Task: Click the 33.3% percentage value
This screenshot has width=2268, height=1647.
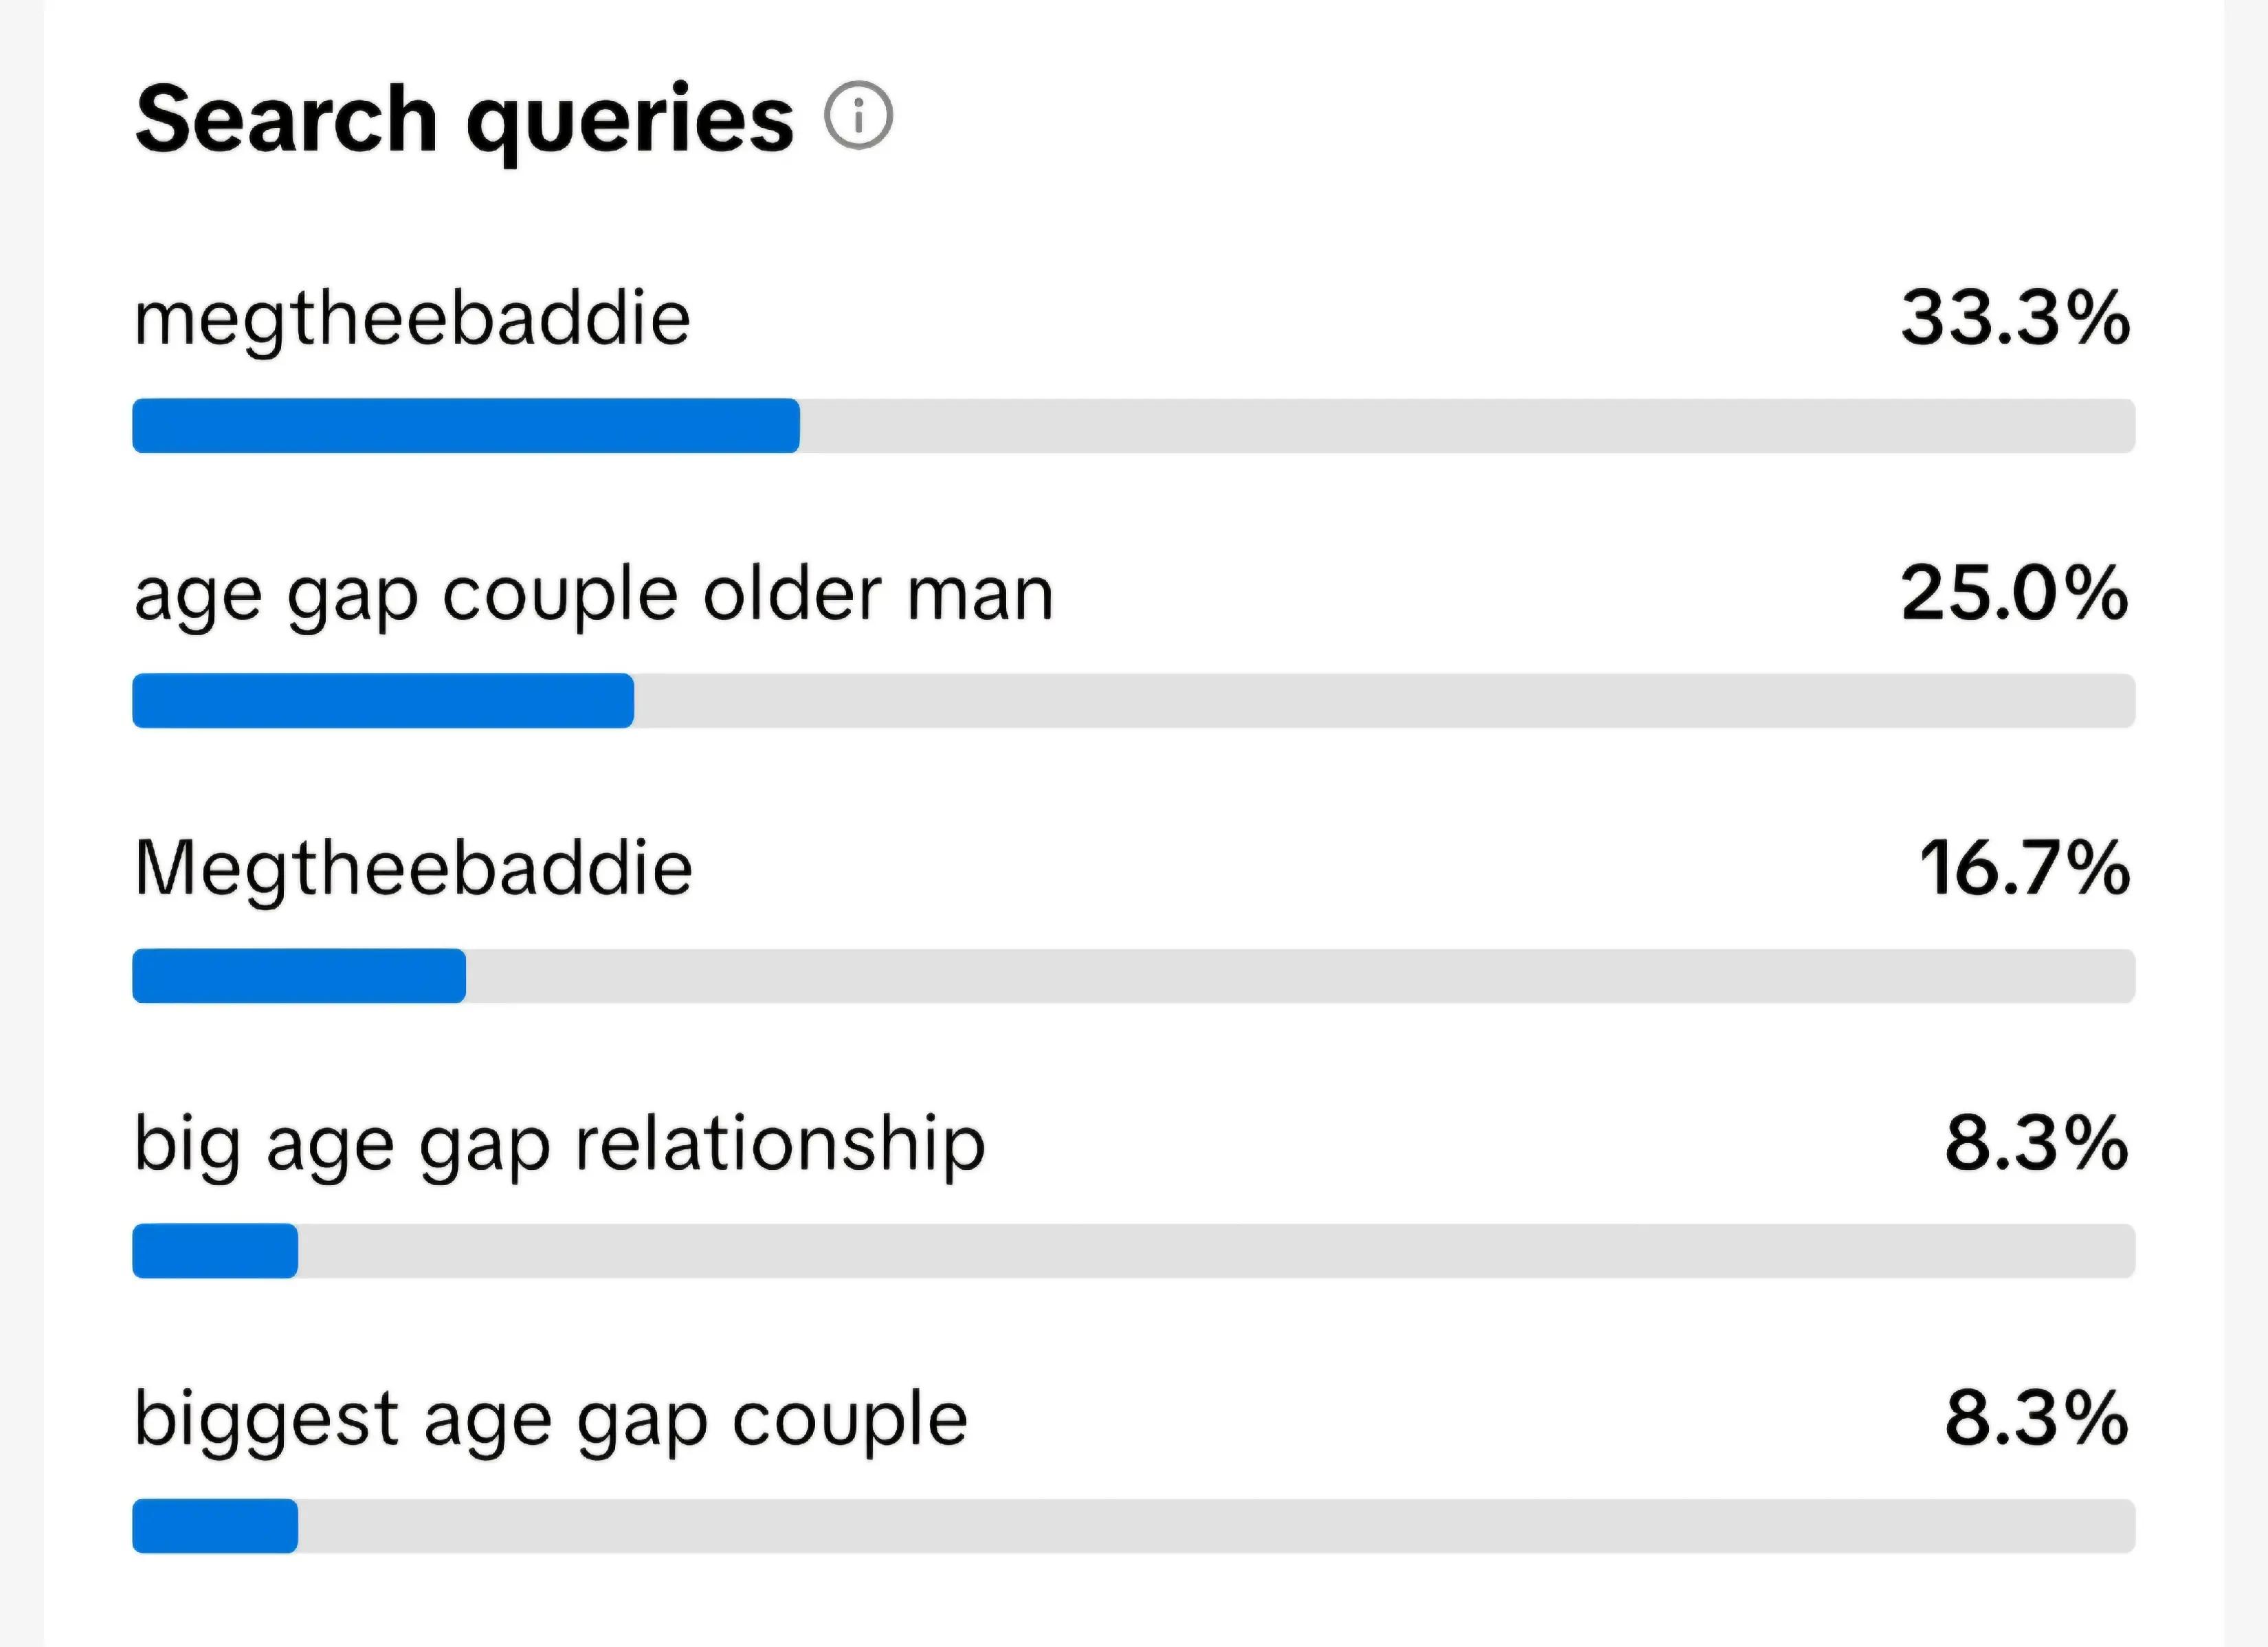Action: 2016,319
